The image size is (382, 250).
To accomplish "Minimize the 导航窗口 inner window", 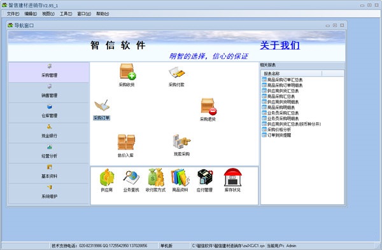I will [328, 25].
